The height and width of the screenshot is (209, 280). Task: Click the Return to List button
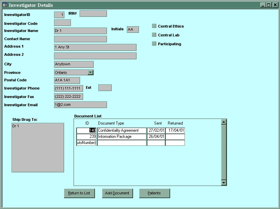tap(79, 193)
